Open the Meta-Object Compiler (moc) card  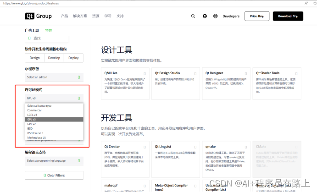tap(176, 186)
